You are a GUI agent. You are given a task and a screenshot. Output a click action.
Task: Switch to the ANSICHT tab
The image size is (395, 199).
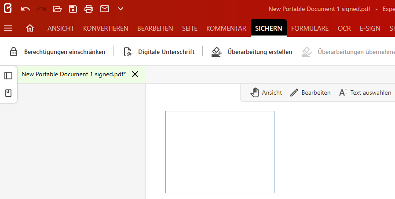click(61, 28)
